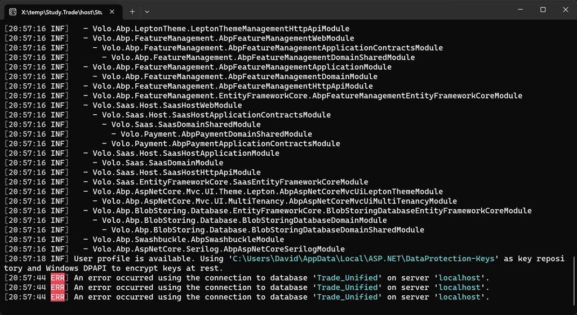
Task: Click the AbpAspNetCoreMvcUiLeptonThemeModule line
Action: 224,191
